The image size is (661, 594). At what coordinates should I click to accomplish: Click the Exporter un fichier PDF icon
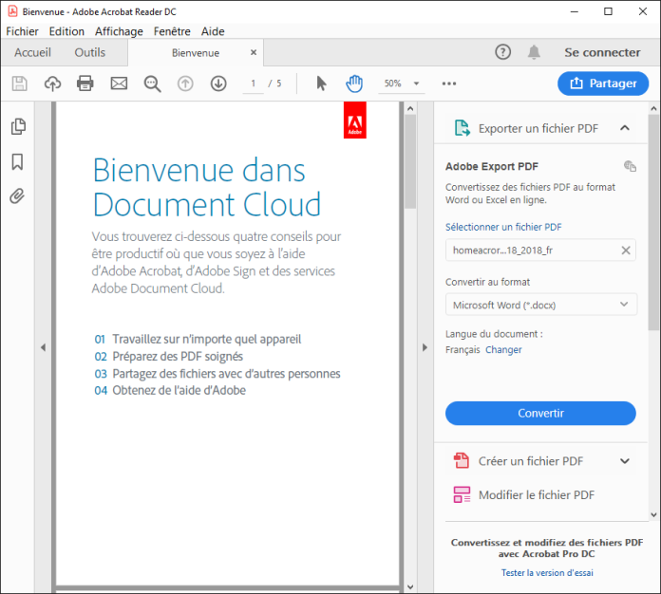coord(462,128)
